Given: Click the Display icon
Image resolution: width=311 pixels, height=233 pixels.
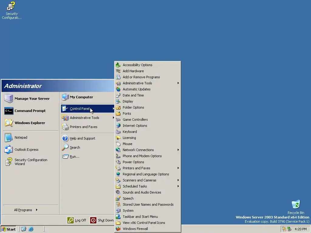Looking at the screenshot, I should 118,101.
